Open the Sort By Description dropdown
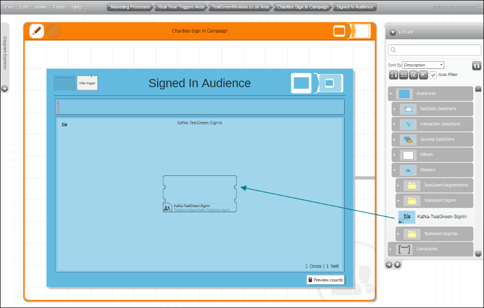The height and width of the screenshot is (308, 484). [x=423, y=65]
